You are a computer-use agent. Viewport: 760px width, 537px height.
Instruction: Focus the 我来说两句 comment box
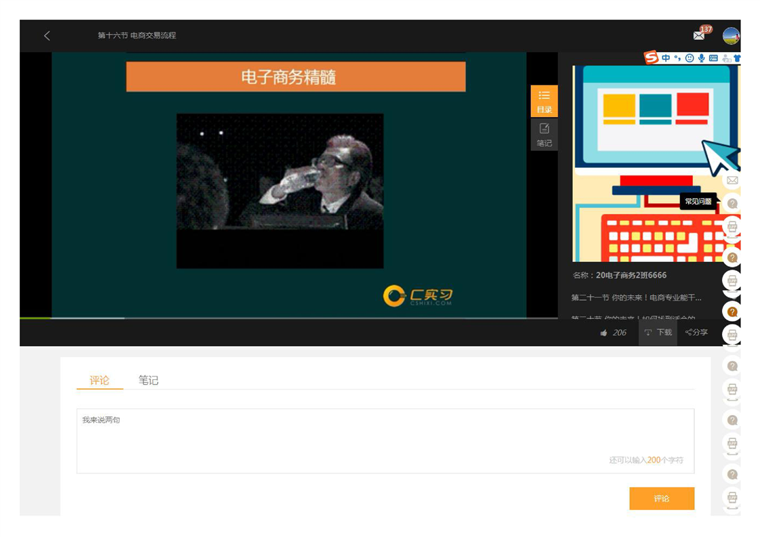pyautogui.click(x=385, y=440)
